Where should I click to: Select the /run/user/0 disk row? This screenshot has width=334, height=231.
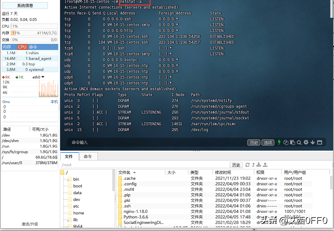tap(30, 163)
